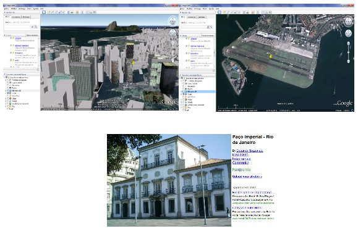Collapse the Layers panel header in the skyline window
Screen dimensions: 358x231
coord(22,74)
